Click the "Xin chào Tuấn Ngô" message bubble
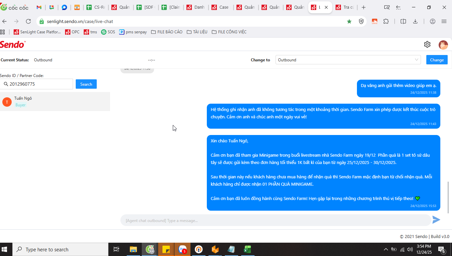The height and width of the screenshot is (256, 452). (324, 173)
